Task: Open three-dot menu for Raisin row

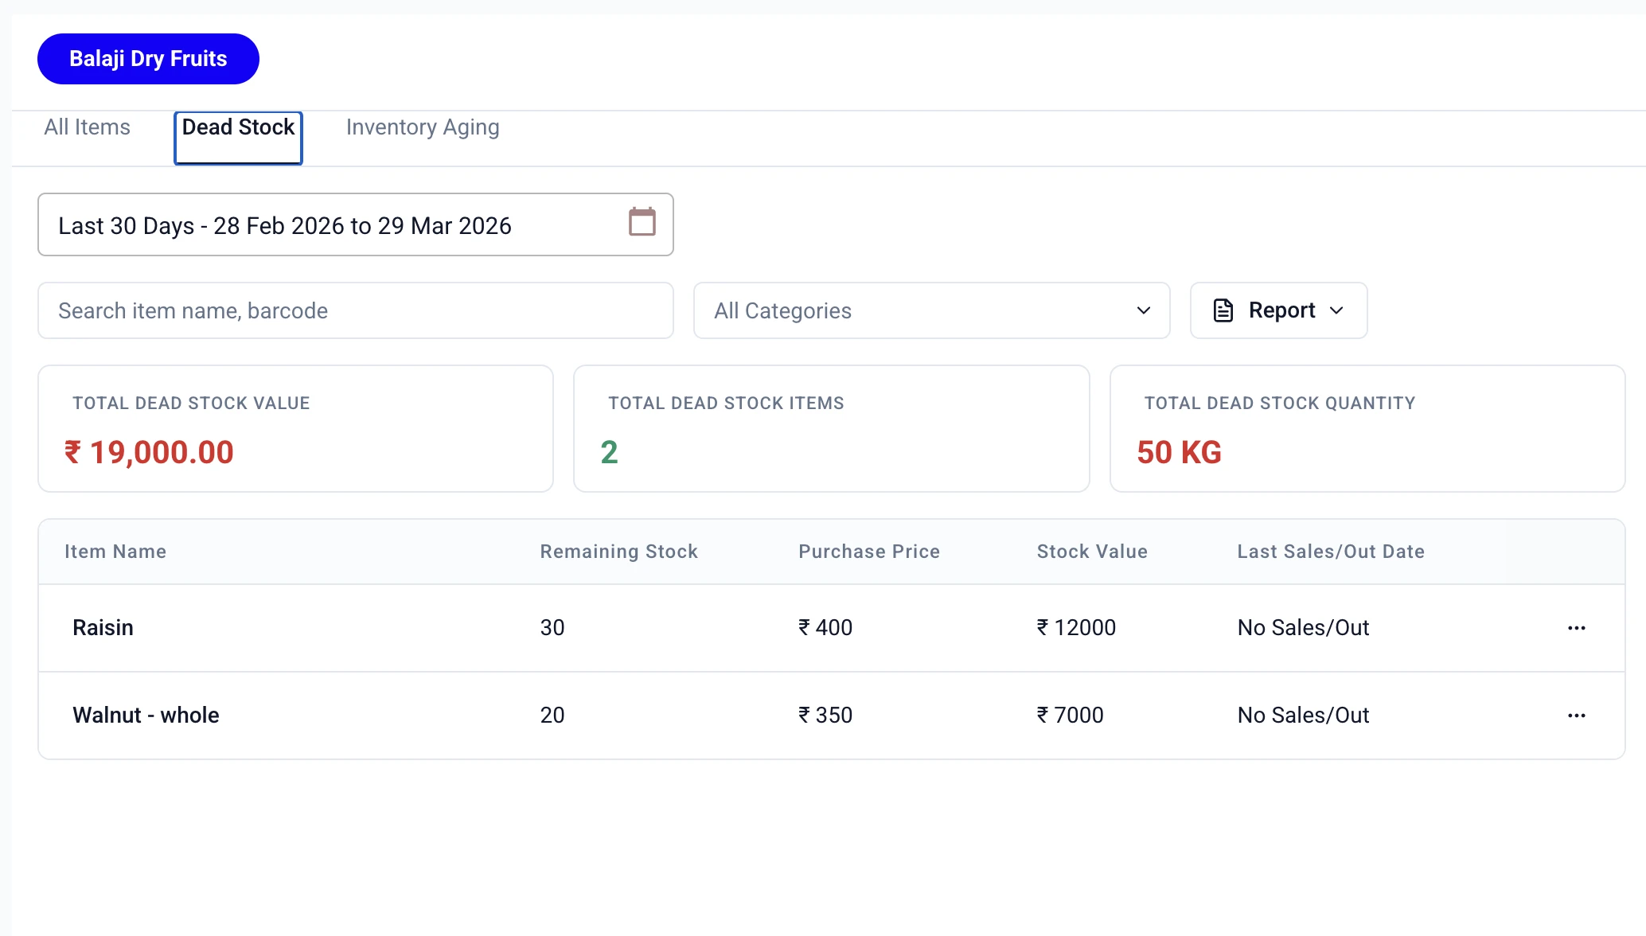Action: pyautogui.click(x=1576, y=628)
